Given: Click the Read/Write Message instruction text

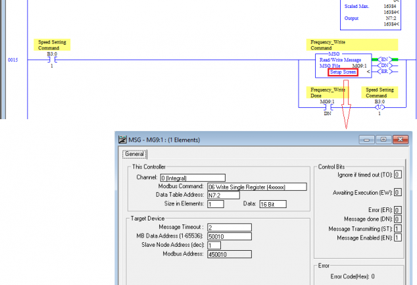Looking at the screenshot, I should point(340,60).
